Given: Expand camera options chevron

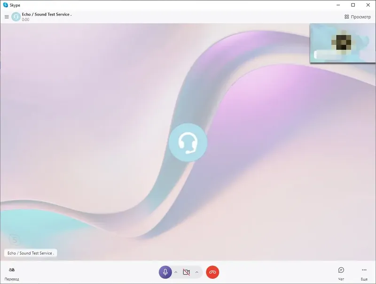Looking at the screenshot, I should 196,272.
